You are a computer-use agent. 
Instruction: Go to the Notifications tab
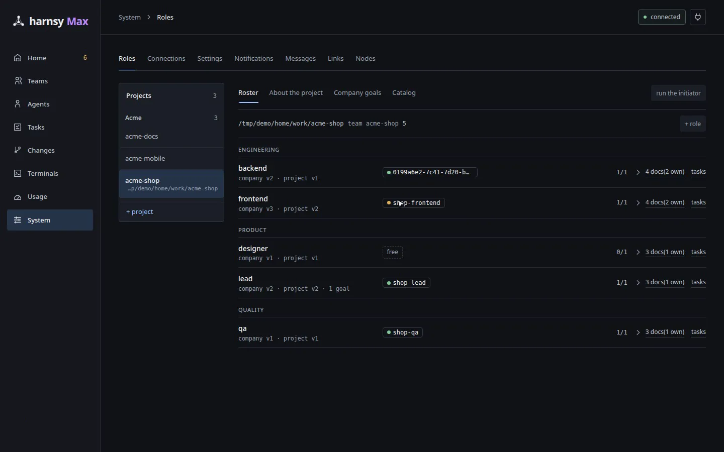pyautogui.click(x=254, y=59)
